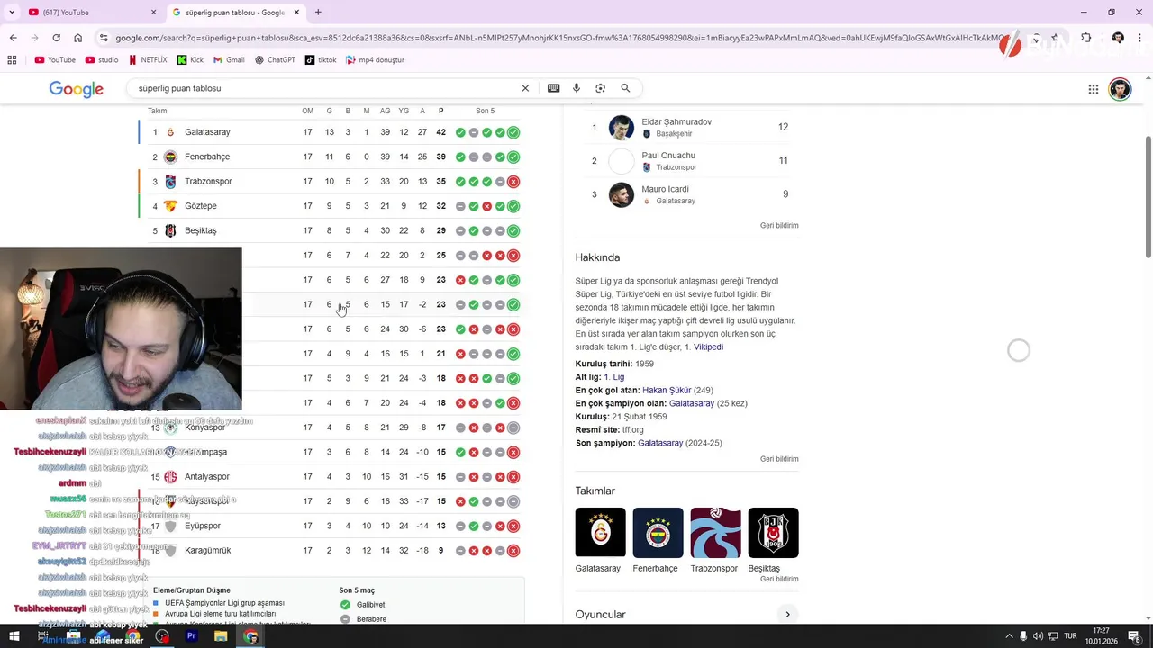Open the ChatGPT bookmark

[275, 60]
